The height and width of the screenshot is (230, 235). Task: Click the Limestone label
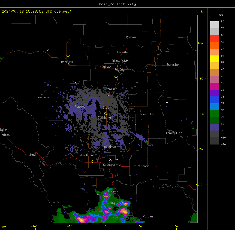point(42,97)
